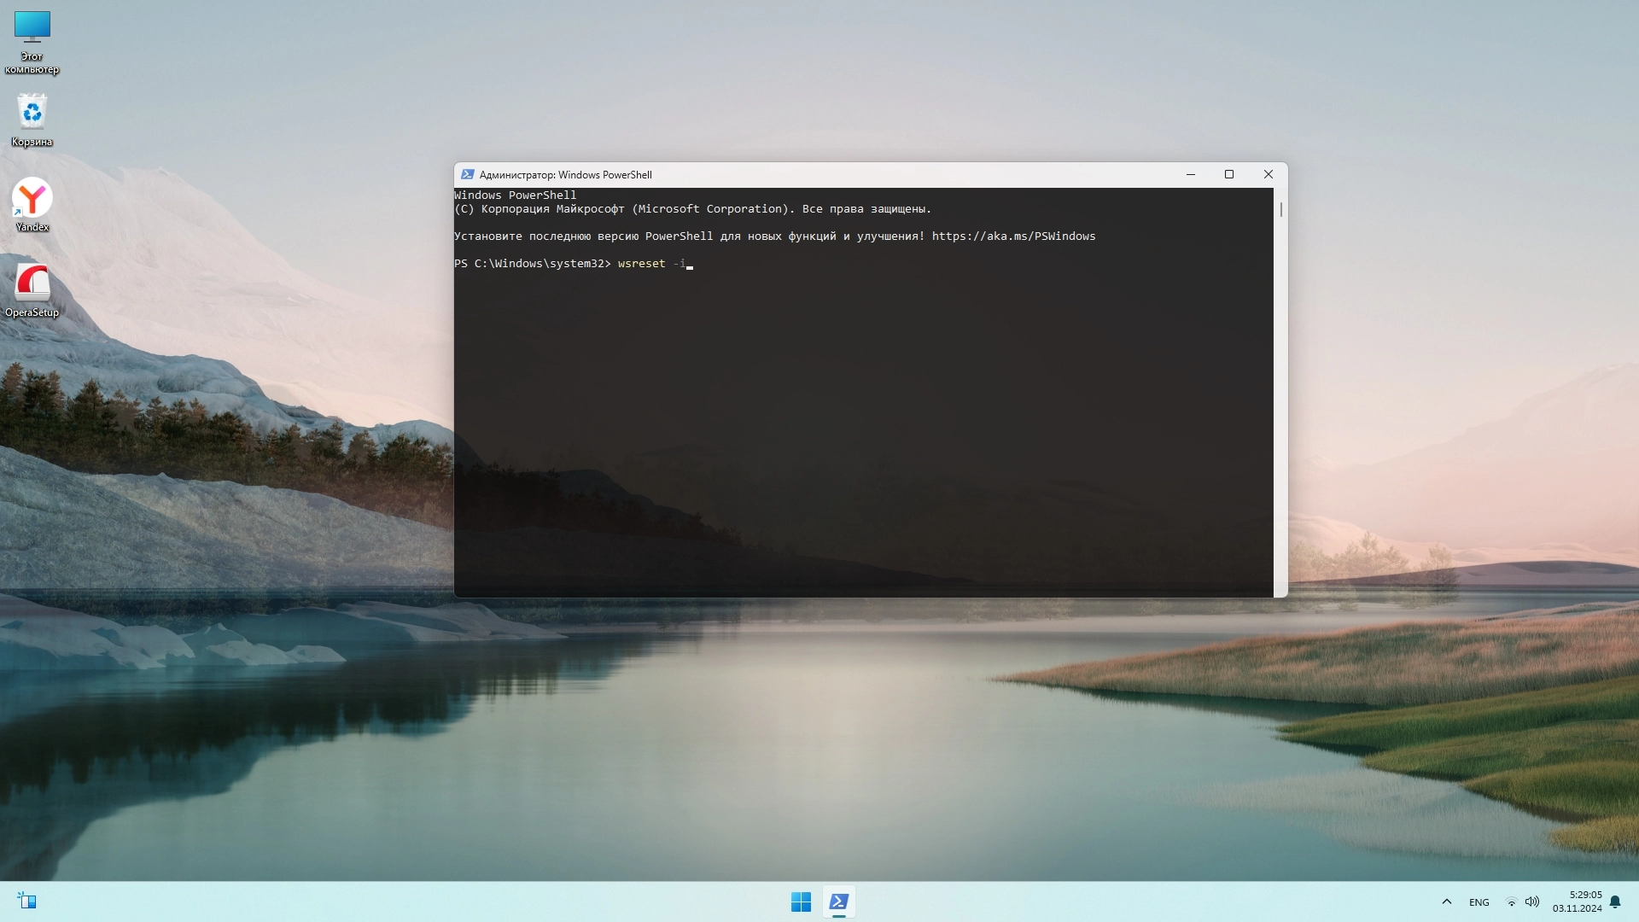1639x922 pixels.
Task: Click the PowerShell window scrollbar thumb
Action: (x=1280, y=209)
